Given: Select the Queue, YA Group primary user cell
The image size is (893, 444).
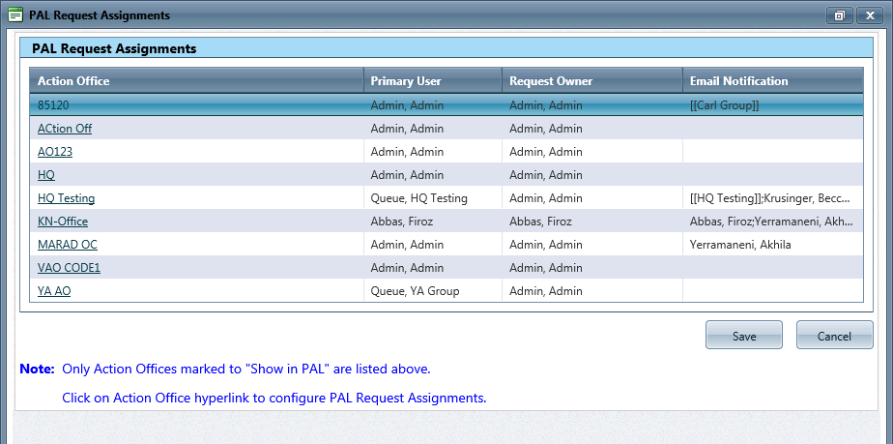Looking at the screenshot, I should point(433,291).
